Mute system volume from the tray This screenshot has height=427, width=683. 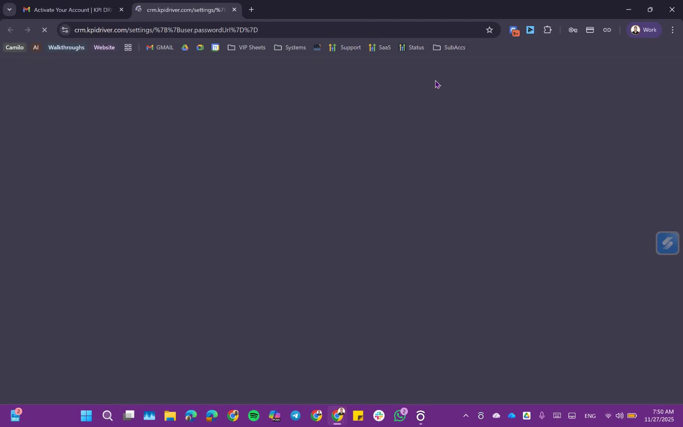pyautogui.click(x=619, y=416)
